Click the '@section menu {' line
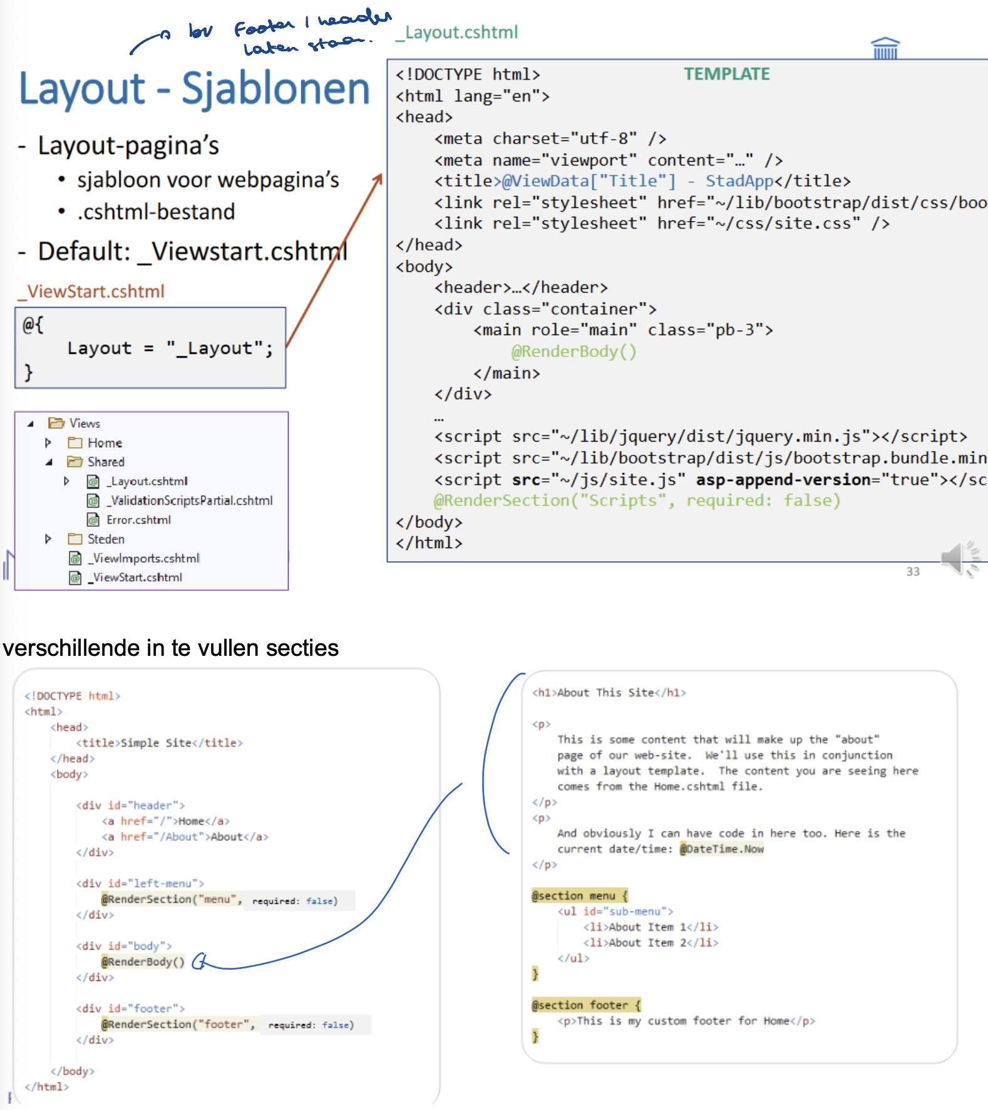 pos(579,896)
